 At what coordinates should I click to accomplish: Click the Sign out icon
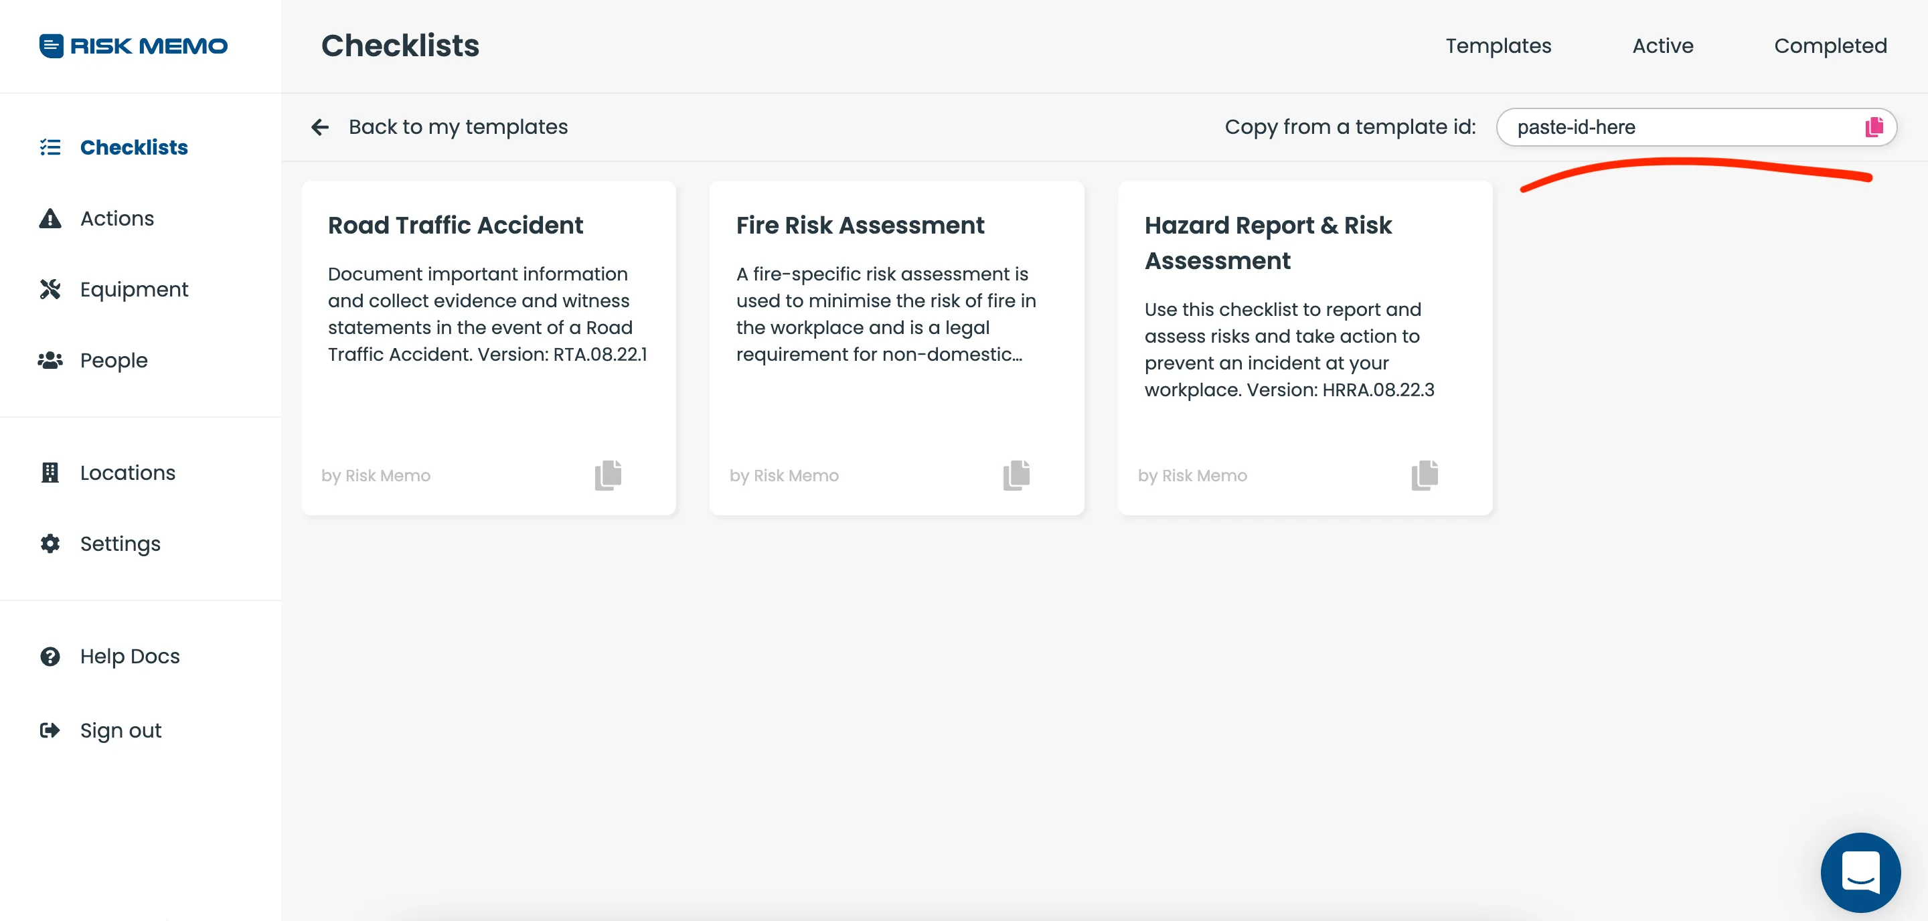[x=50, y=730]
